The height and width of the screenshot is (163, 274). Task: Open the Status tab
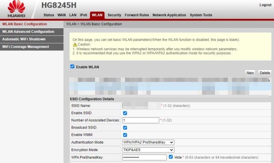click(x=49, y=15)
